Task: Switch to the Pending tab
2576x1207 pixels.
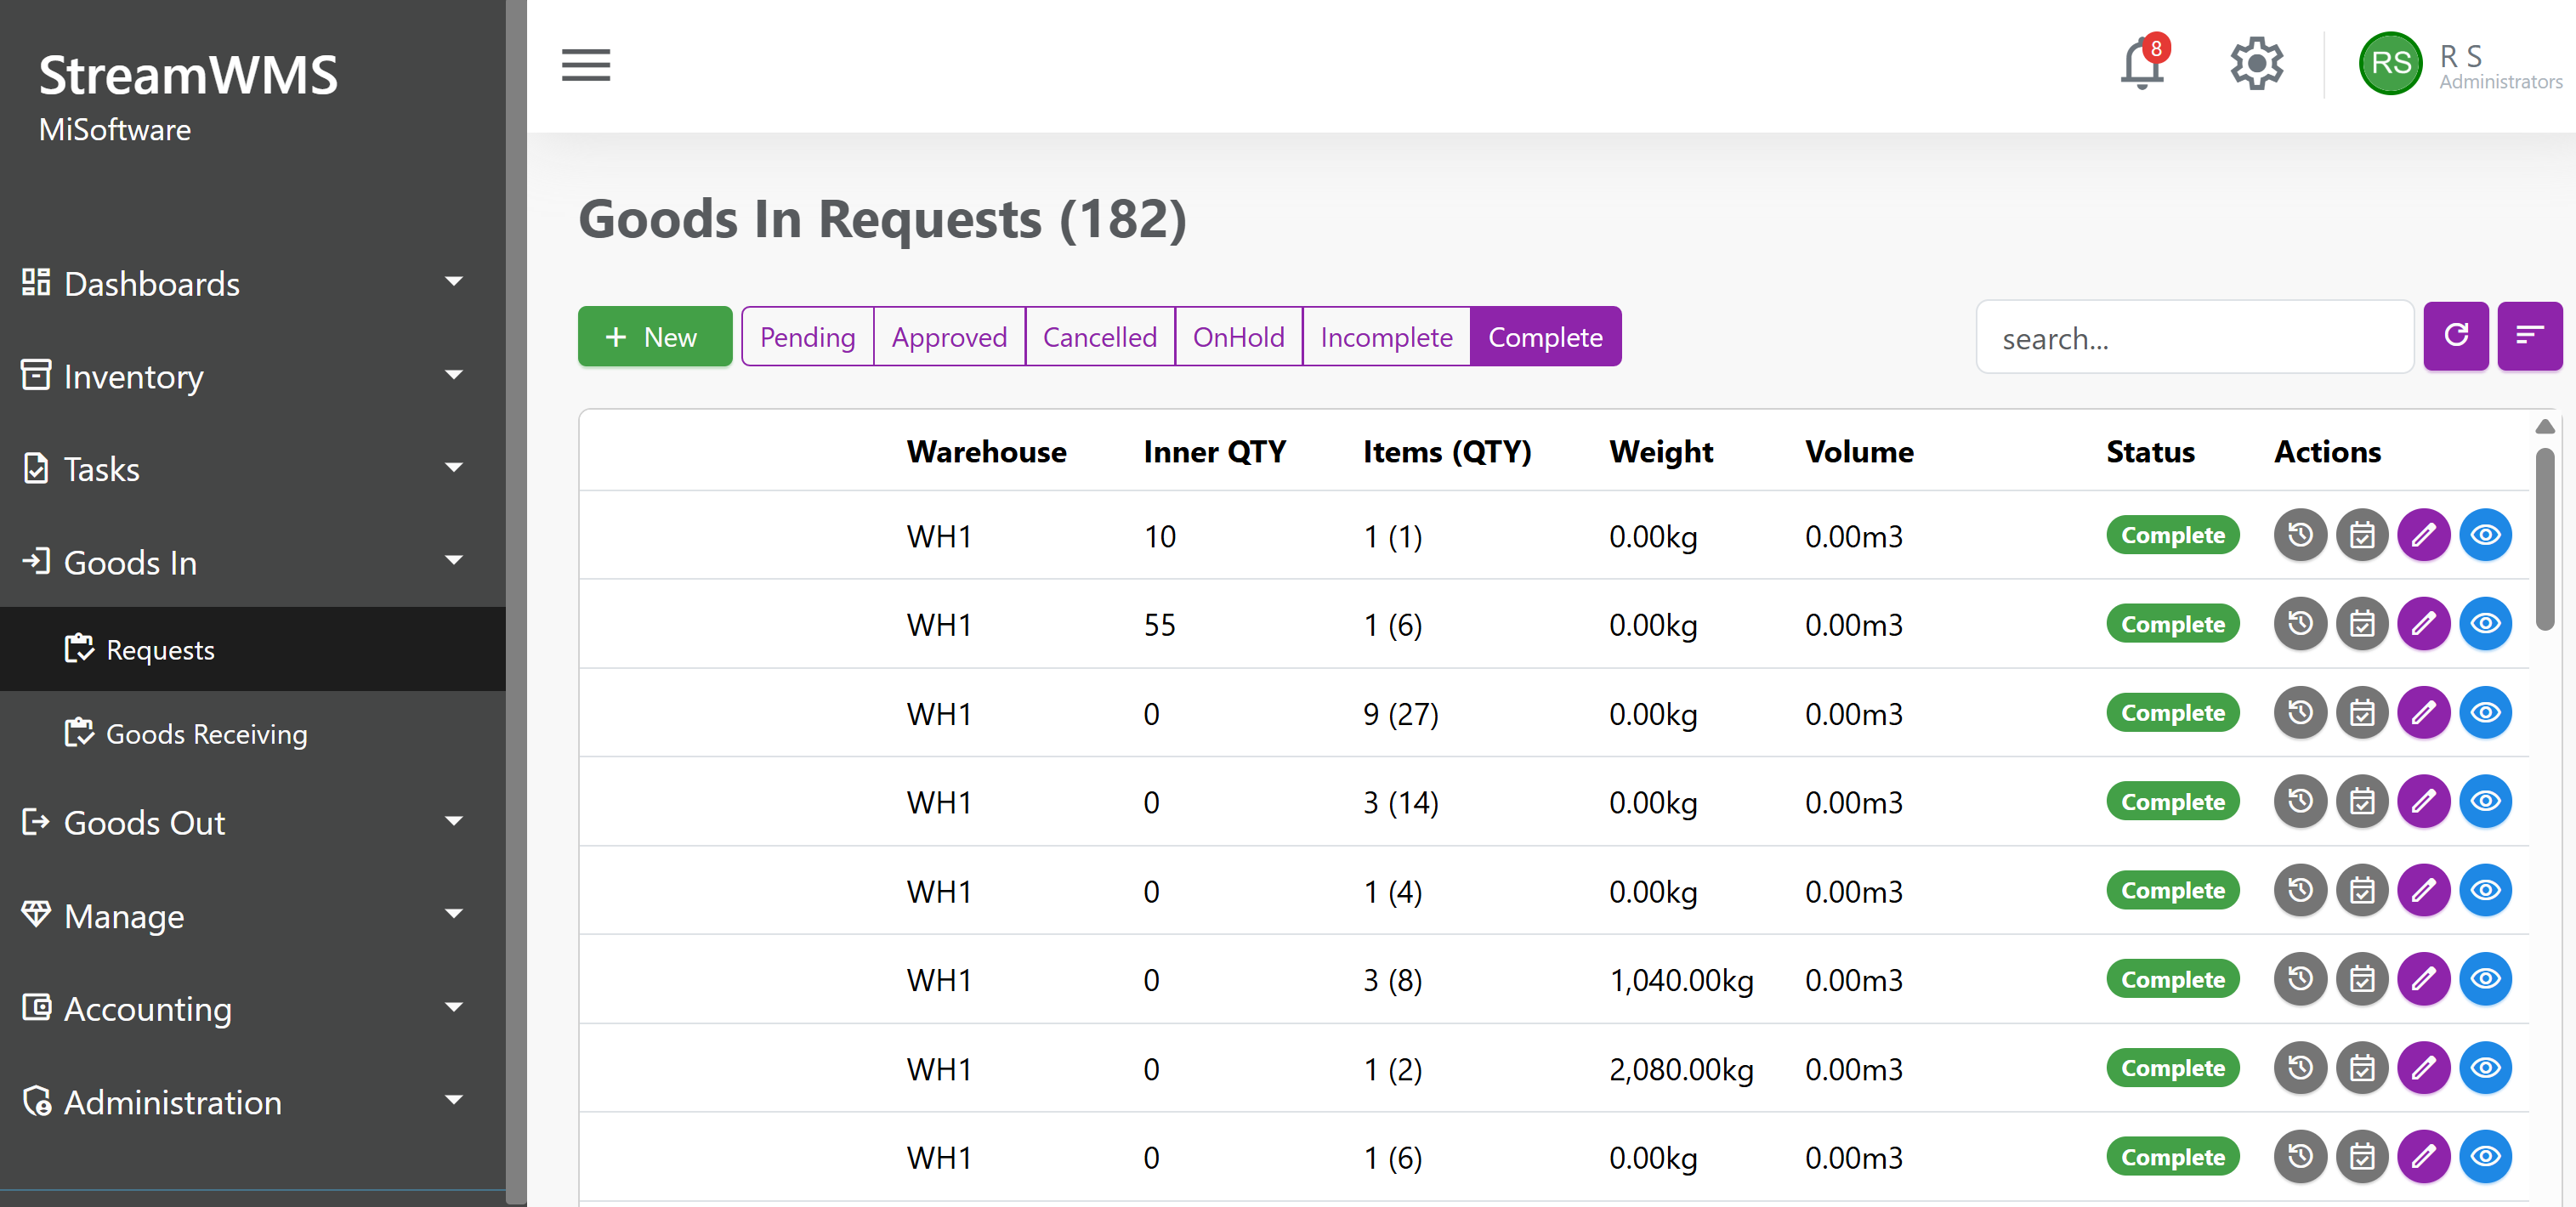Action: pyautogui.click(x=808, y=337)
